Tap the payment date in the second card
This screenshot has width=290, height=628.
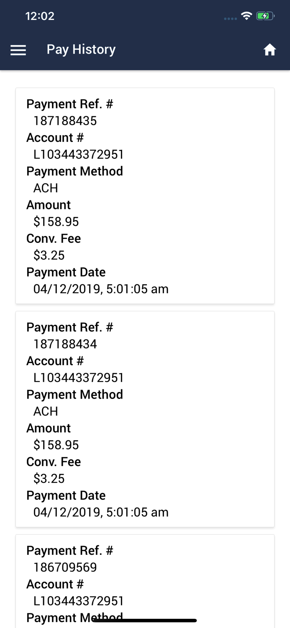pyautogui.click(x=101, y=512)
